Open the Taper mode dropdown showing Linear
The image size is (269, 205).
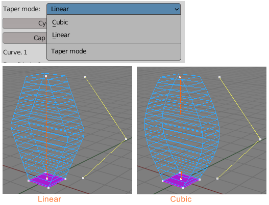[x=113, y=9]
